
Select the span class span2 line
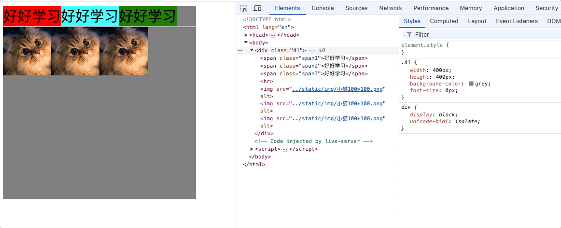click(x=314, y=66)
